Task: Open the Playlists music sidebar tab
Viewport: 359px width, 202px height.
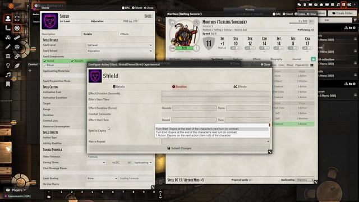Action: [338, 4]
